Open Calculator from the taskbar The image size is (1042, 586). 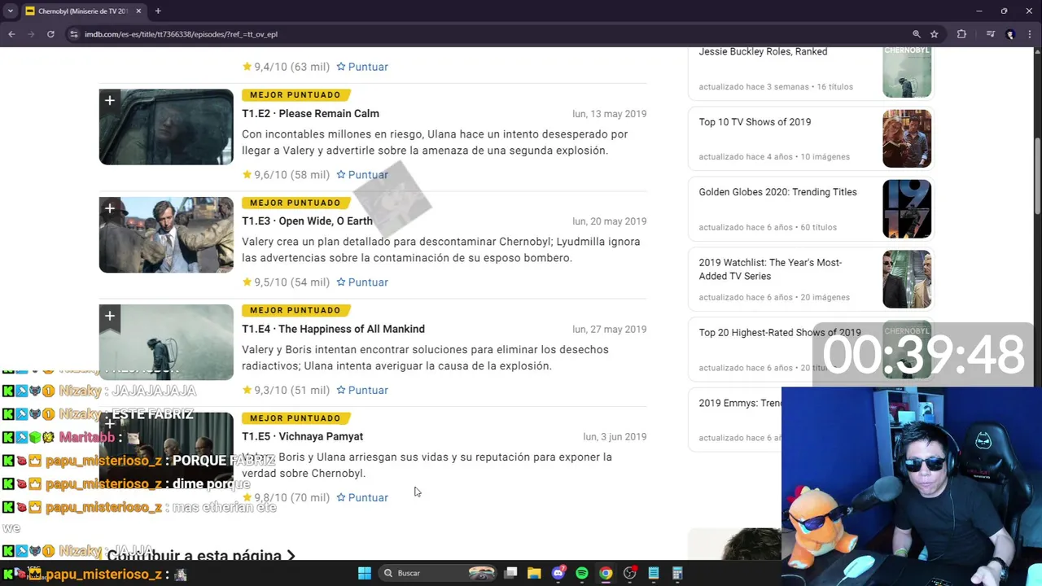coord(677,573)
